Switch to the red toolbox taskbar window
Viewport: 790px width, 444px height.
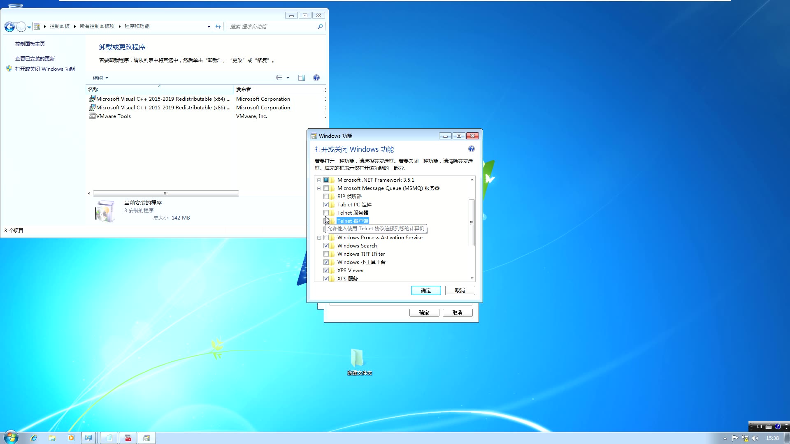coord(128,438)
